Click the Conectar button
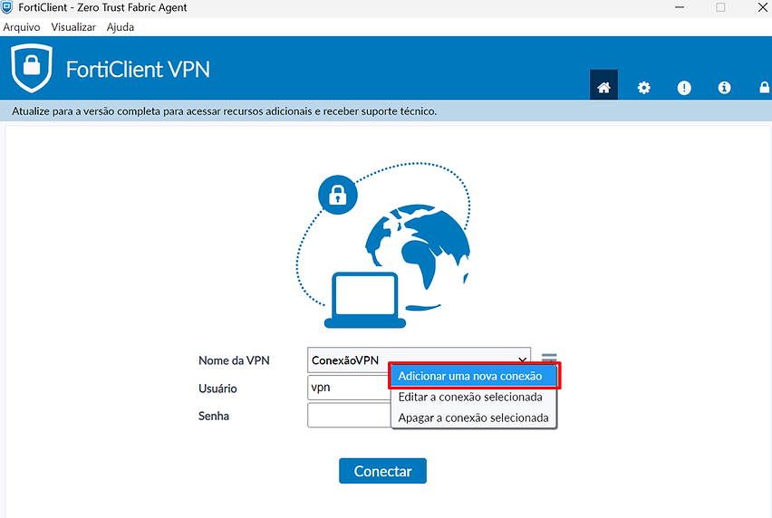 pos(382,471)
